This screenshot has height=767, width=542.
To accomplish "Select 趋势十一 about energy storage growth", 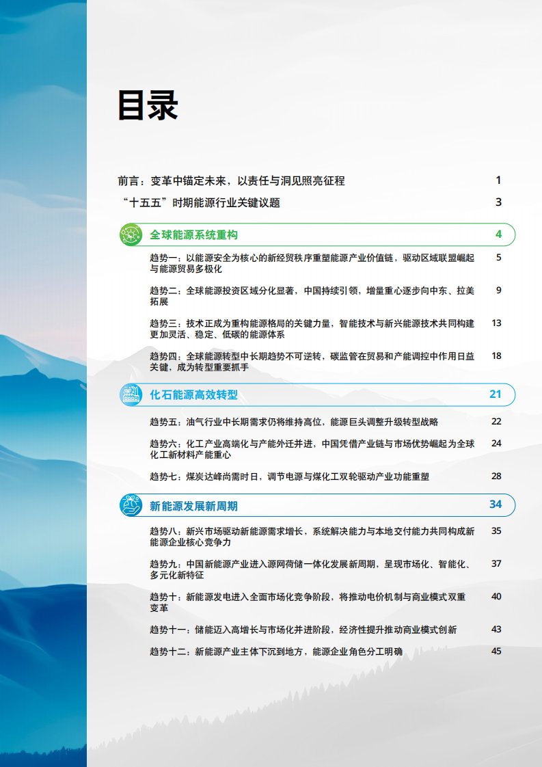I will tap(303, 629).
